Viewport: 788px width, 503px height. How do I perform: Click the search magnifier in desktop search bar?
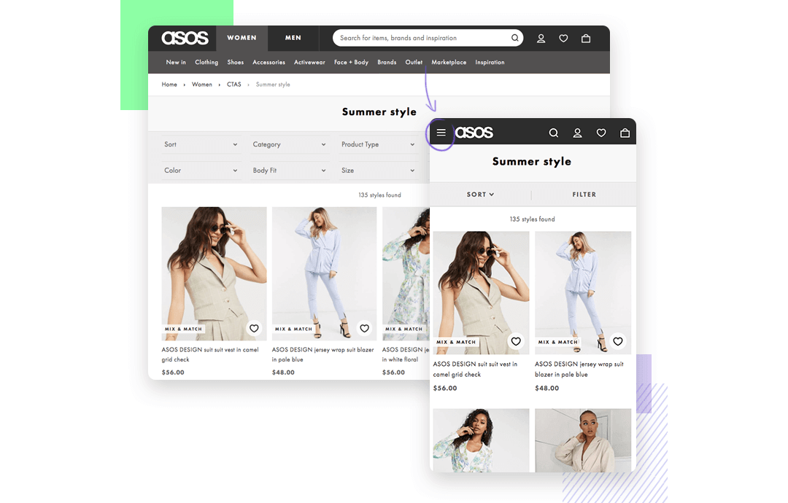(x=514, y=38)
